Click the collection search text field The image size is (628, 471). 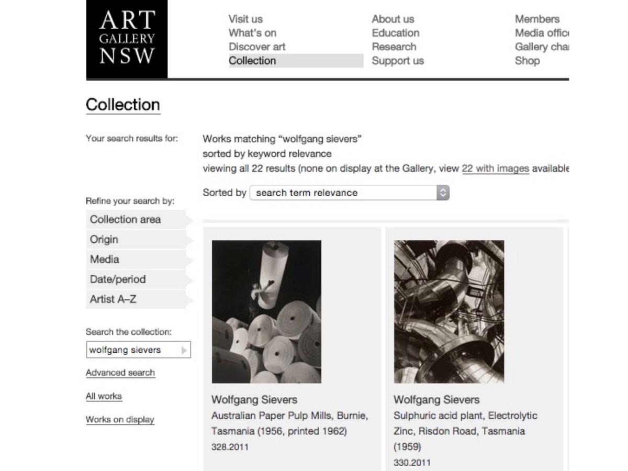[131, 350]
